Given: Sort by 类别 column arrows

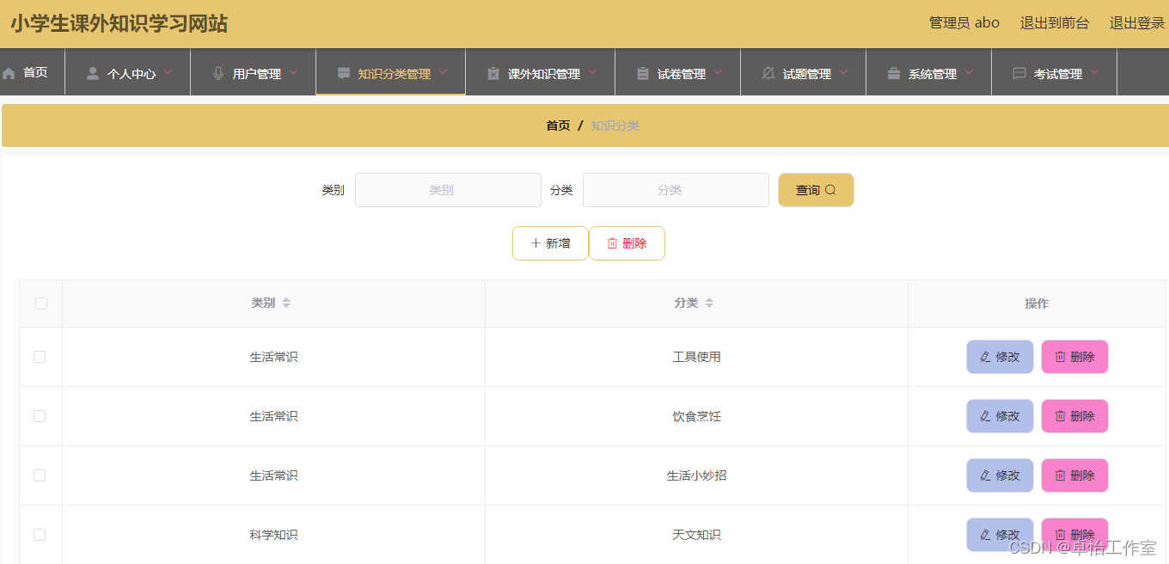Looking at the screenshot, I should pyautogui.click(x=286, y=303).
